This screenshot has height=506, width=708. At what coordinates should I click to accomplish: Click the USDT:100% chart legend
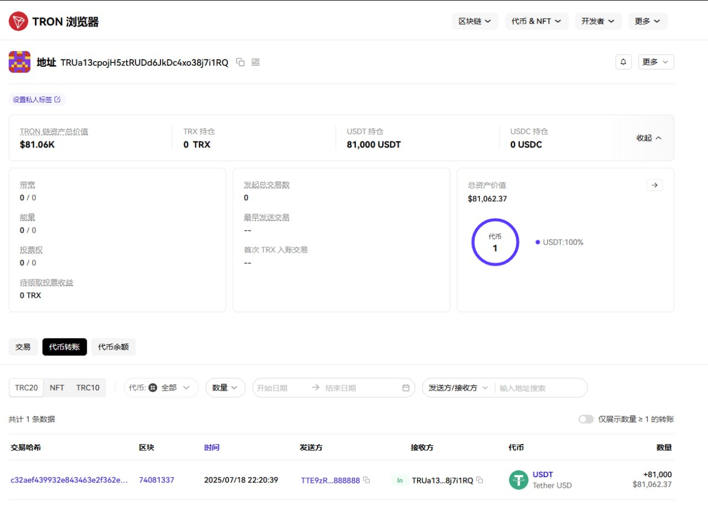[x=559, y=242]
